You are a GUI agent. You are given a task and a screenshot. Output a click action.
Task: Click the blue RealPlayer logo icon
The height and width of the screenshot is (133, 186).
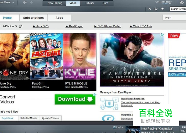(108, 118)
